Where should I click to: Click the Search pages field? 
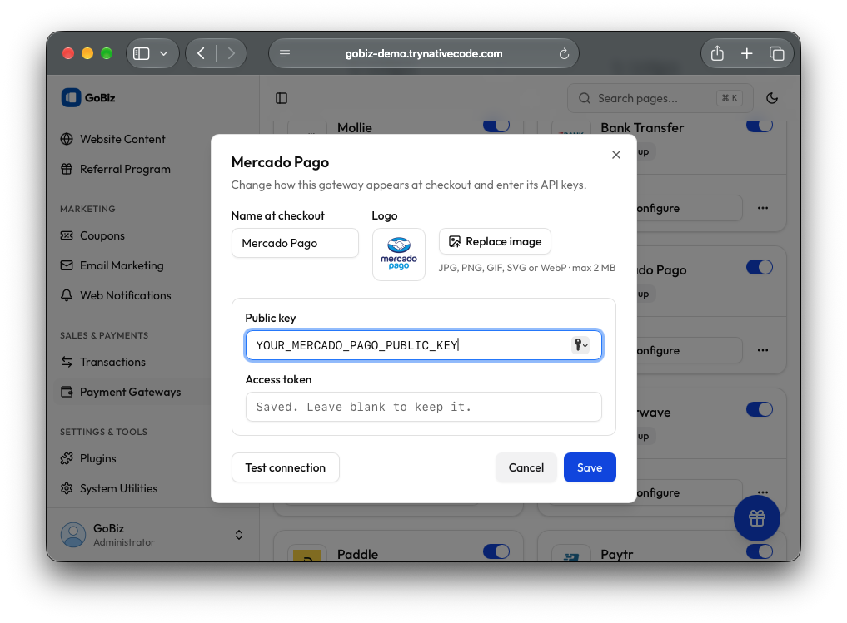[660, 98]
